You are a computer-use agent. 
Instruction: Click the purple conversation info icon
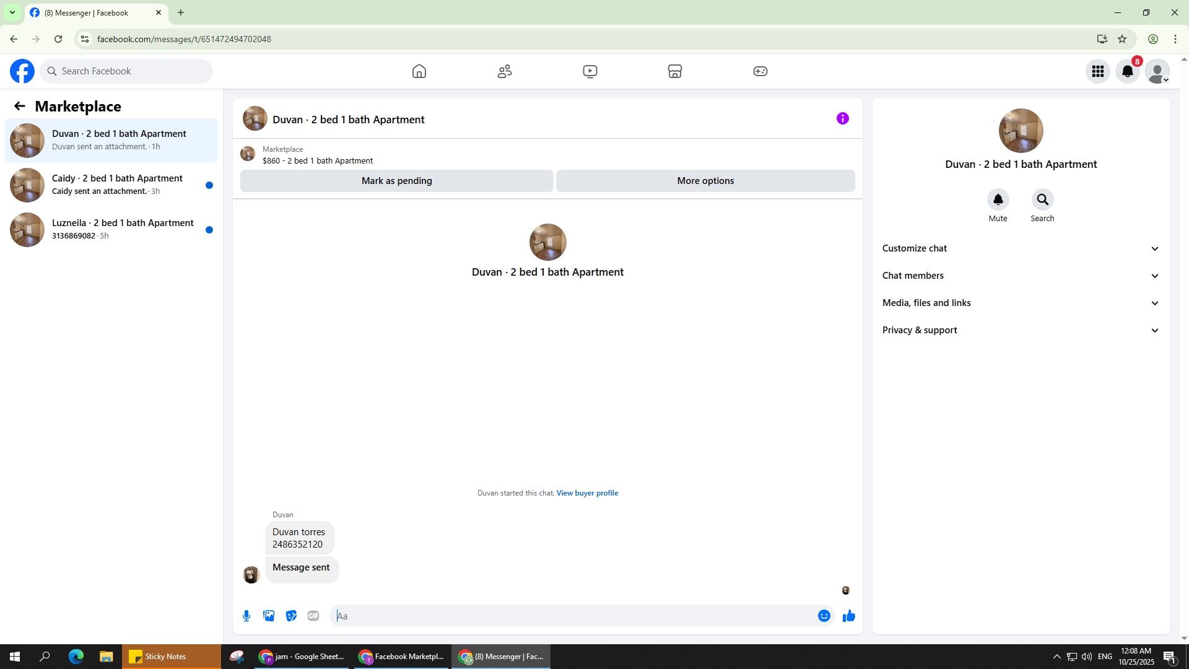coord(842,118)
